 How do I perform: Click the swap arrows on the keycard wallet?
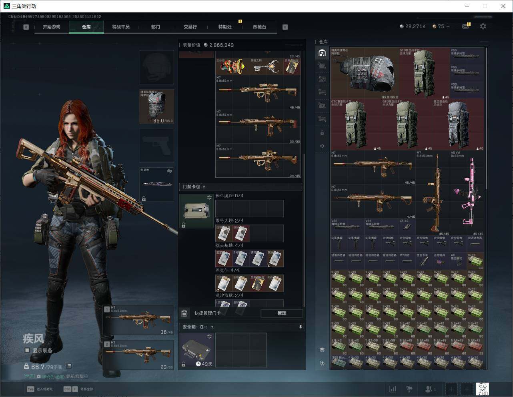(x=209, y=198)
